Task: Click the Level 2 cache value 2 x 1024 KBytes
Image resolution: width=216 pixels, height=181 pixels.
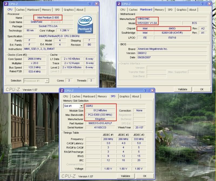Action: pyautogui.click(x=72, y=67)
